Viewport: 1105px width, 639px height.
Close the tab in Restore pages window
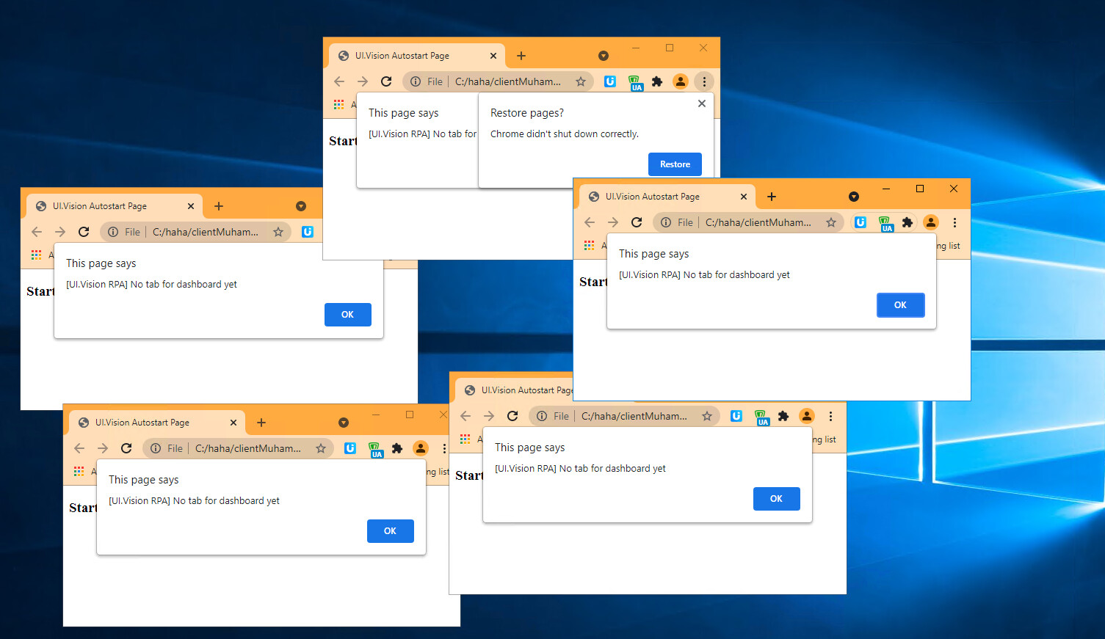pyautogui.click(x=493, y=56)
